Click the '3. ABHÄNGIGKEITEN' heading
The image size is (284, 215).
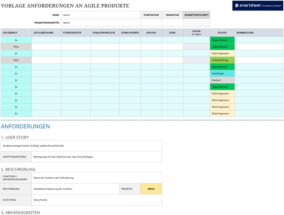coord(21,212)
